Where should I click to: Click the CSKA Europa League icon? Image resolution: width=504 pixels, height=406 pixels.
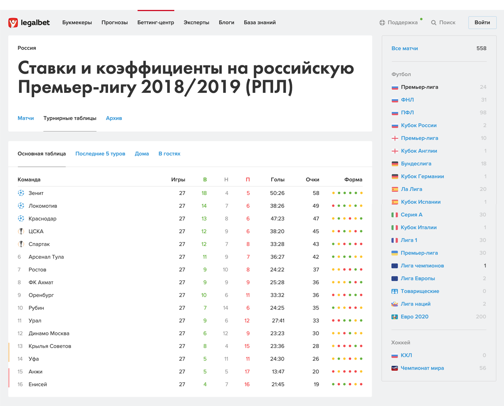click(x=21, y=231)
